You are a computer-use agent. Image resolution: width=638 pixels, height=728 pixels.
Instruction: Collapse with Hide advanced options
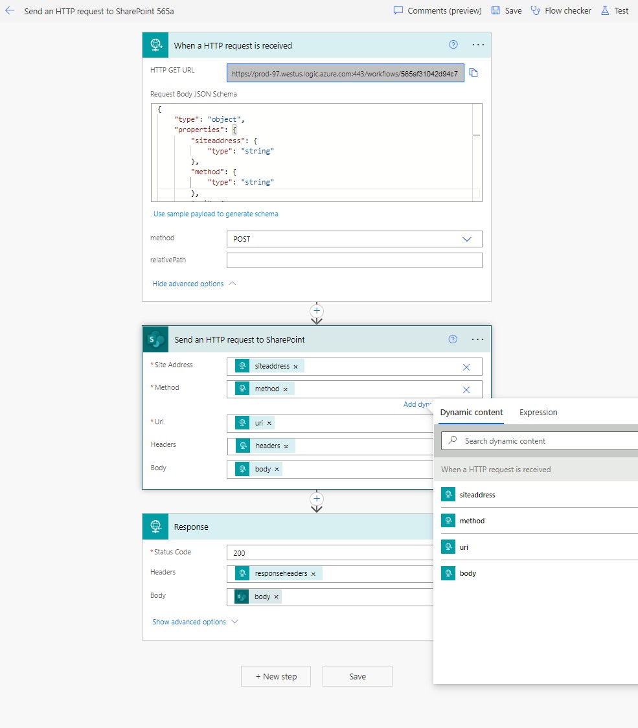(x=194, y=284)
